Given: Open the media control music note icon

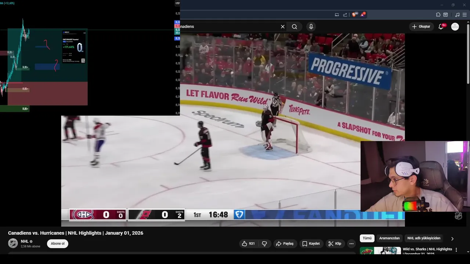Looking at the screenshot, I should coord(457,15).
